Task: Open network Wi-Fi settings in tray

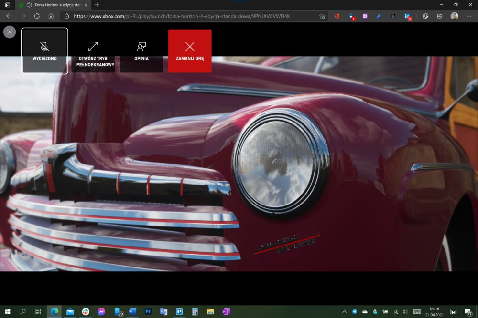Action: coord(396,312)
